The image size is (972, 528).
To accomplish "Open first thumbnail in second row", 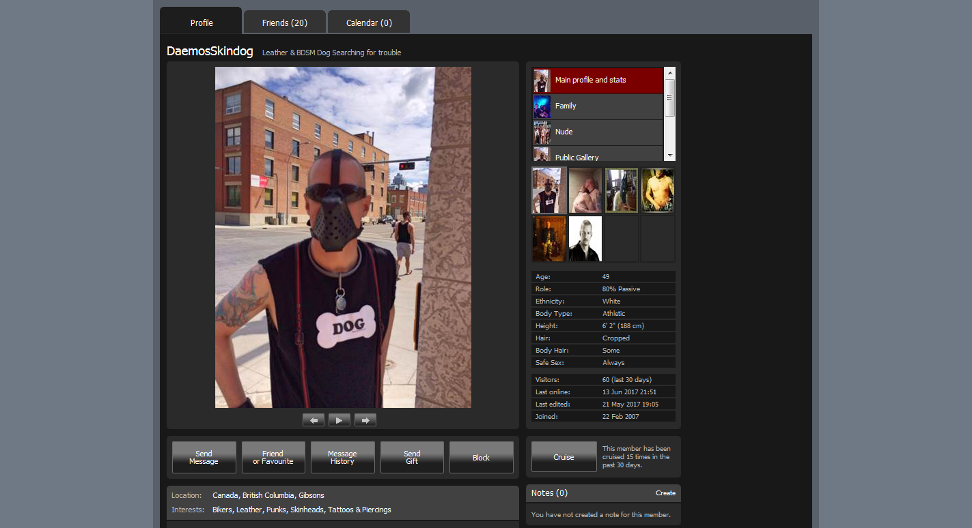I will (x=549, y=239).
